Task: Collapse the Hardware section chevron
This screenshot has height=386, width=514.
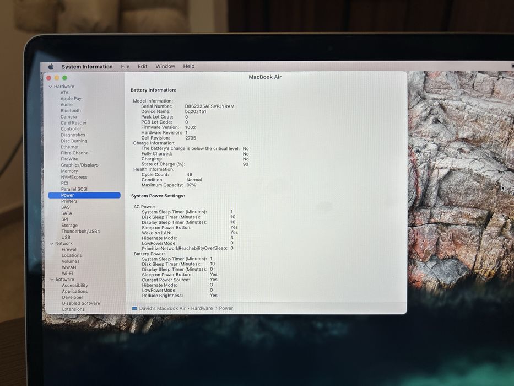Action: [51, 87]
